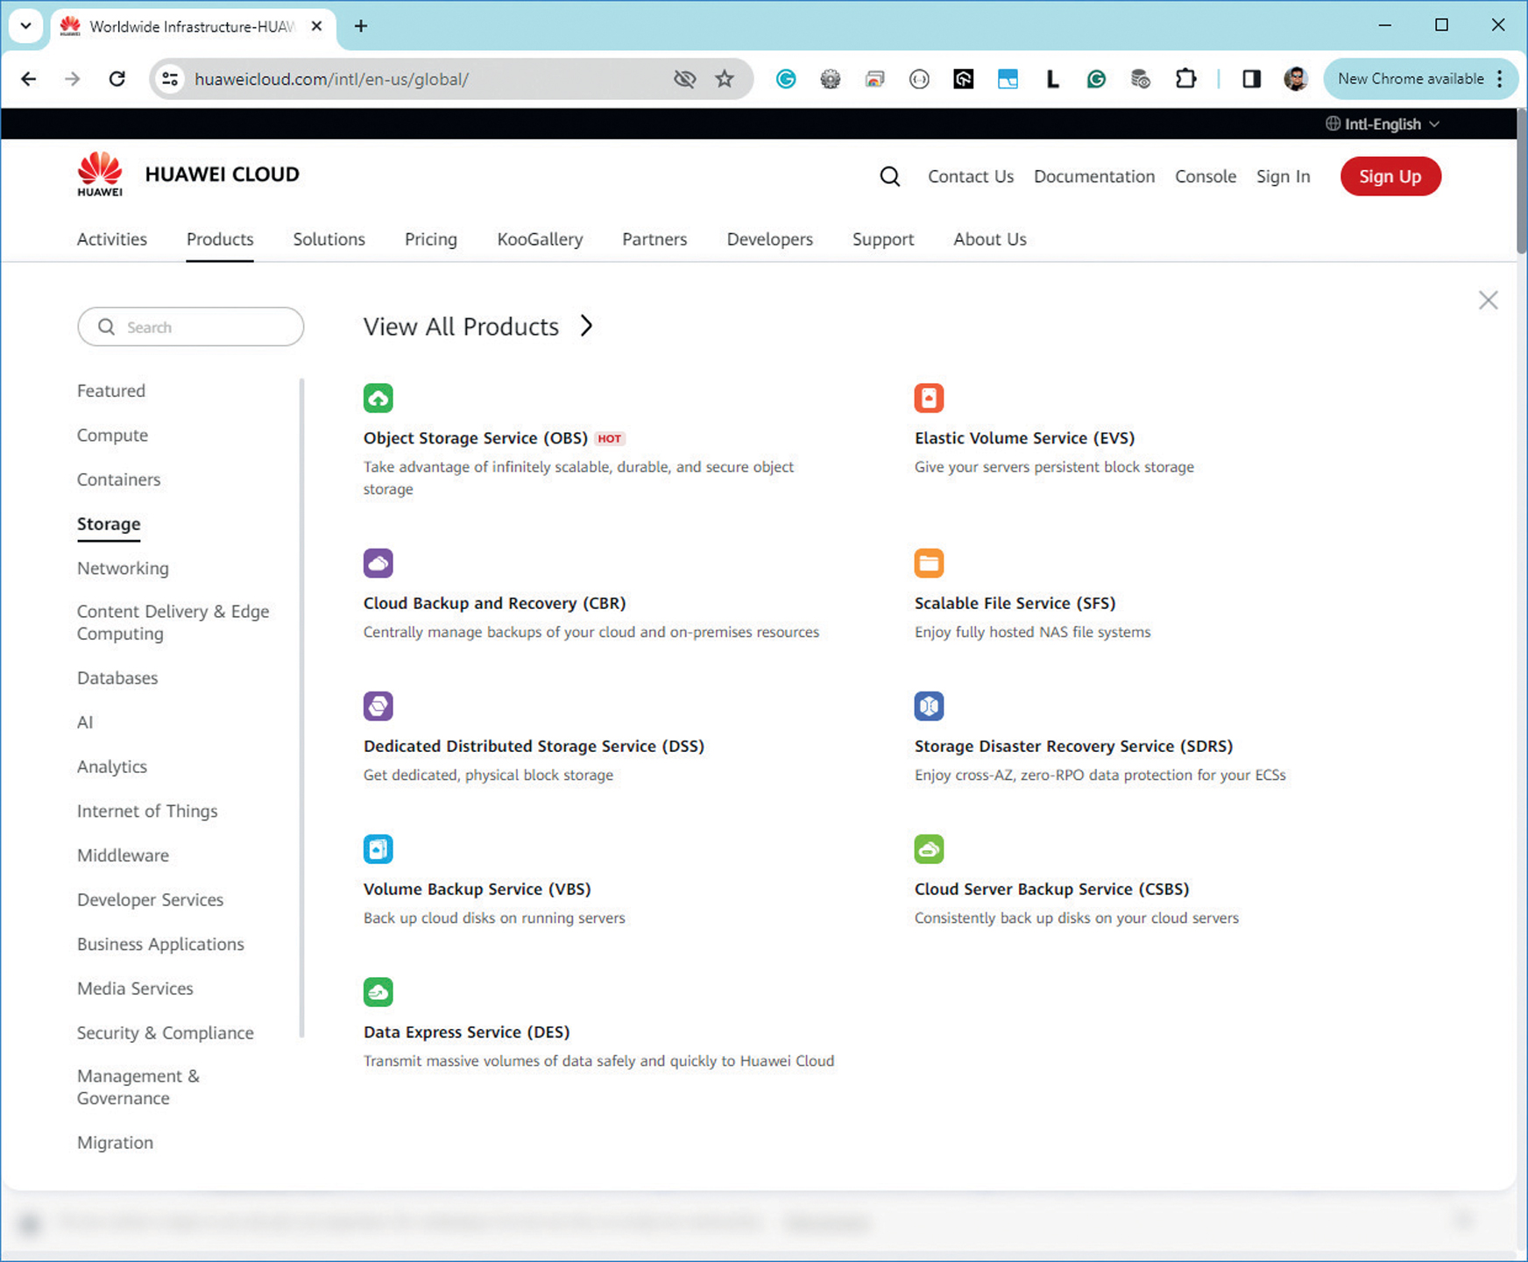Click the products Search input field
Viewport: 1528px width, 1262px height.
pos(191,327)
